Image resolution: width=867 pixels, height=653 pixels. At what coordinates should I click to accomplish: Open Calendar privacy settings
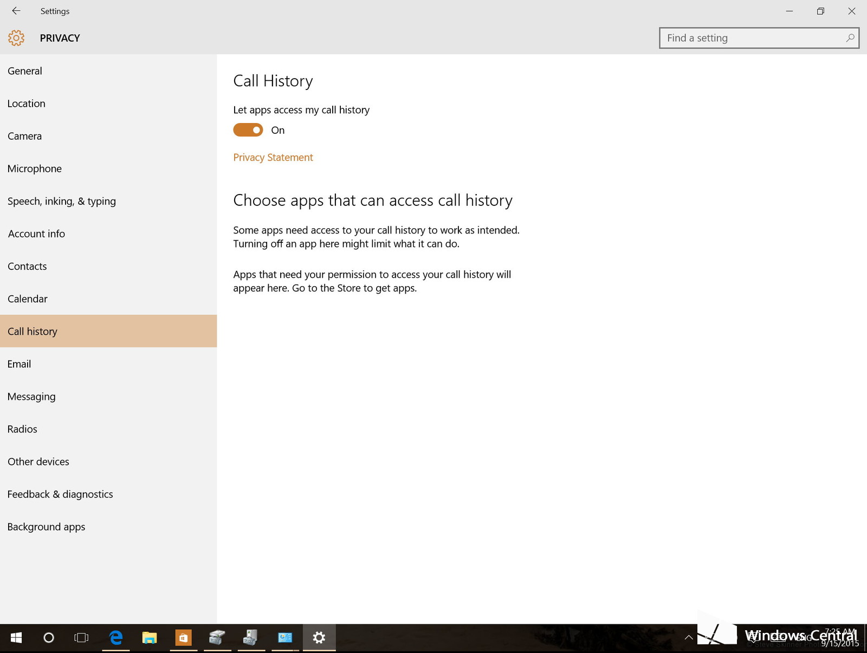(x=108, y=299)
